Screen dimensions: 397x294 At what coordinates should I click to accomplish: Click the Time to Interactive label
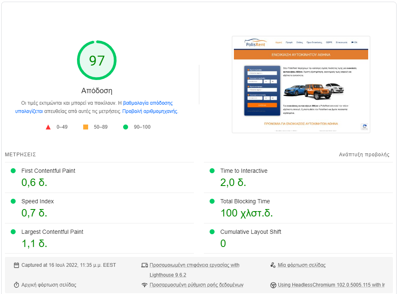(244, 171)
